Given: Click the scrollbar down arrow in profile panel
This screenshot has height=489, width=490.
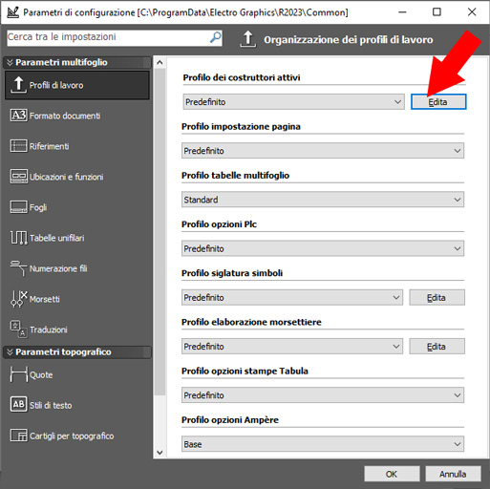Looking at the screenshot, I should [160, 453].
